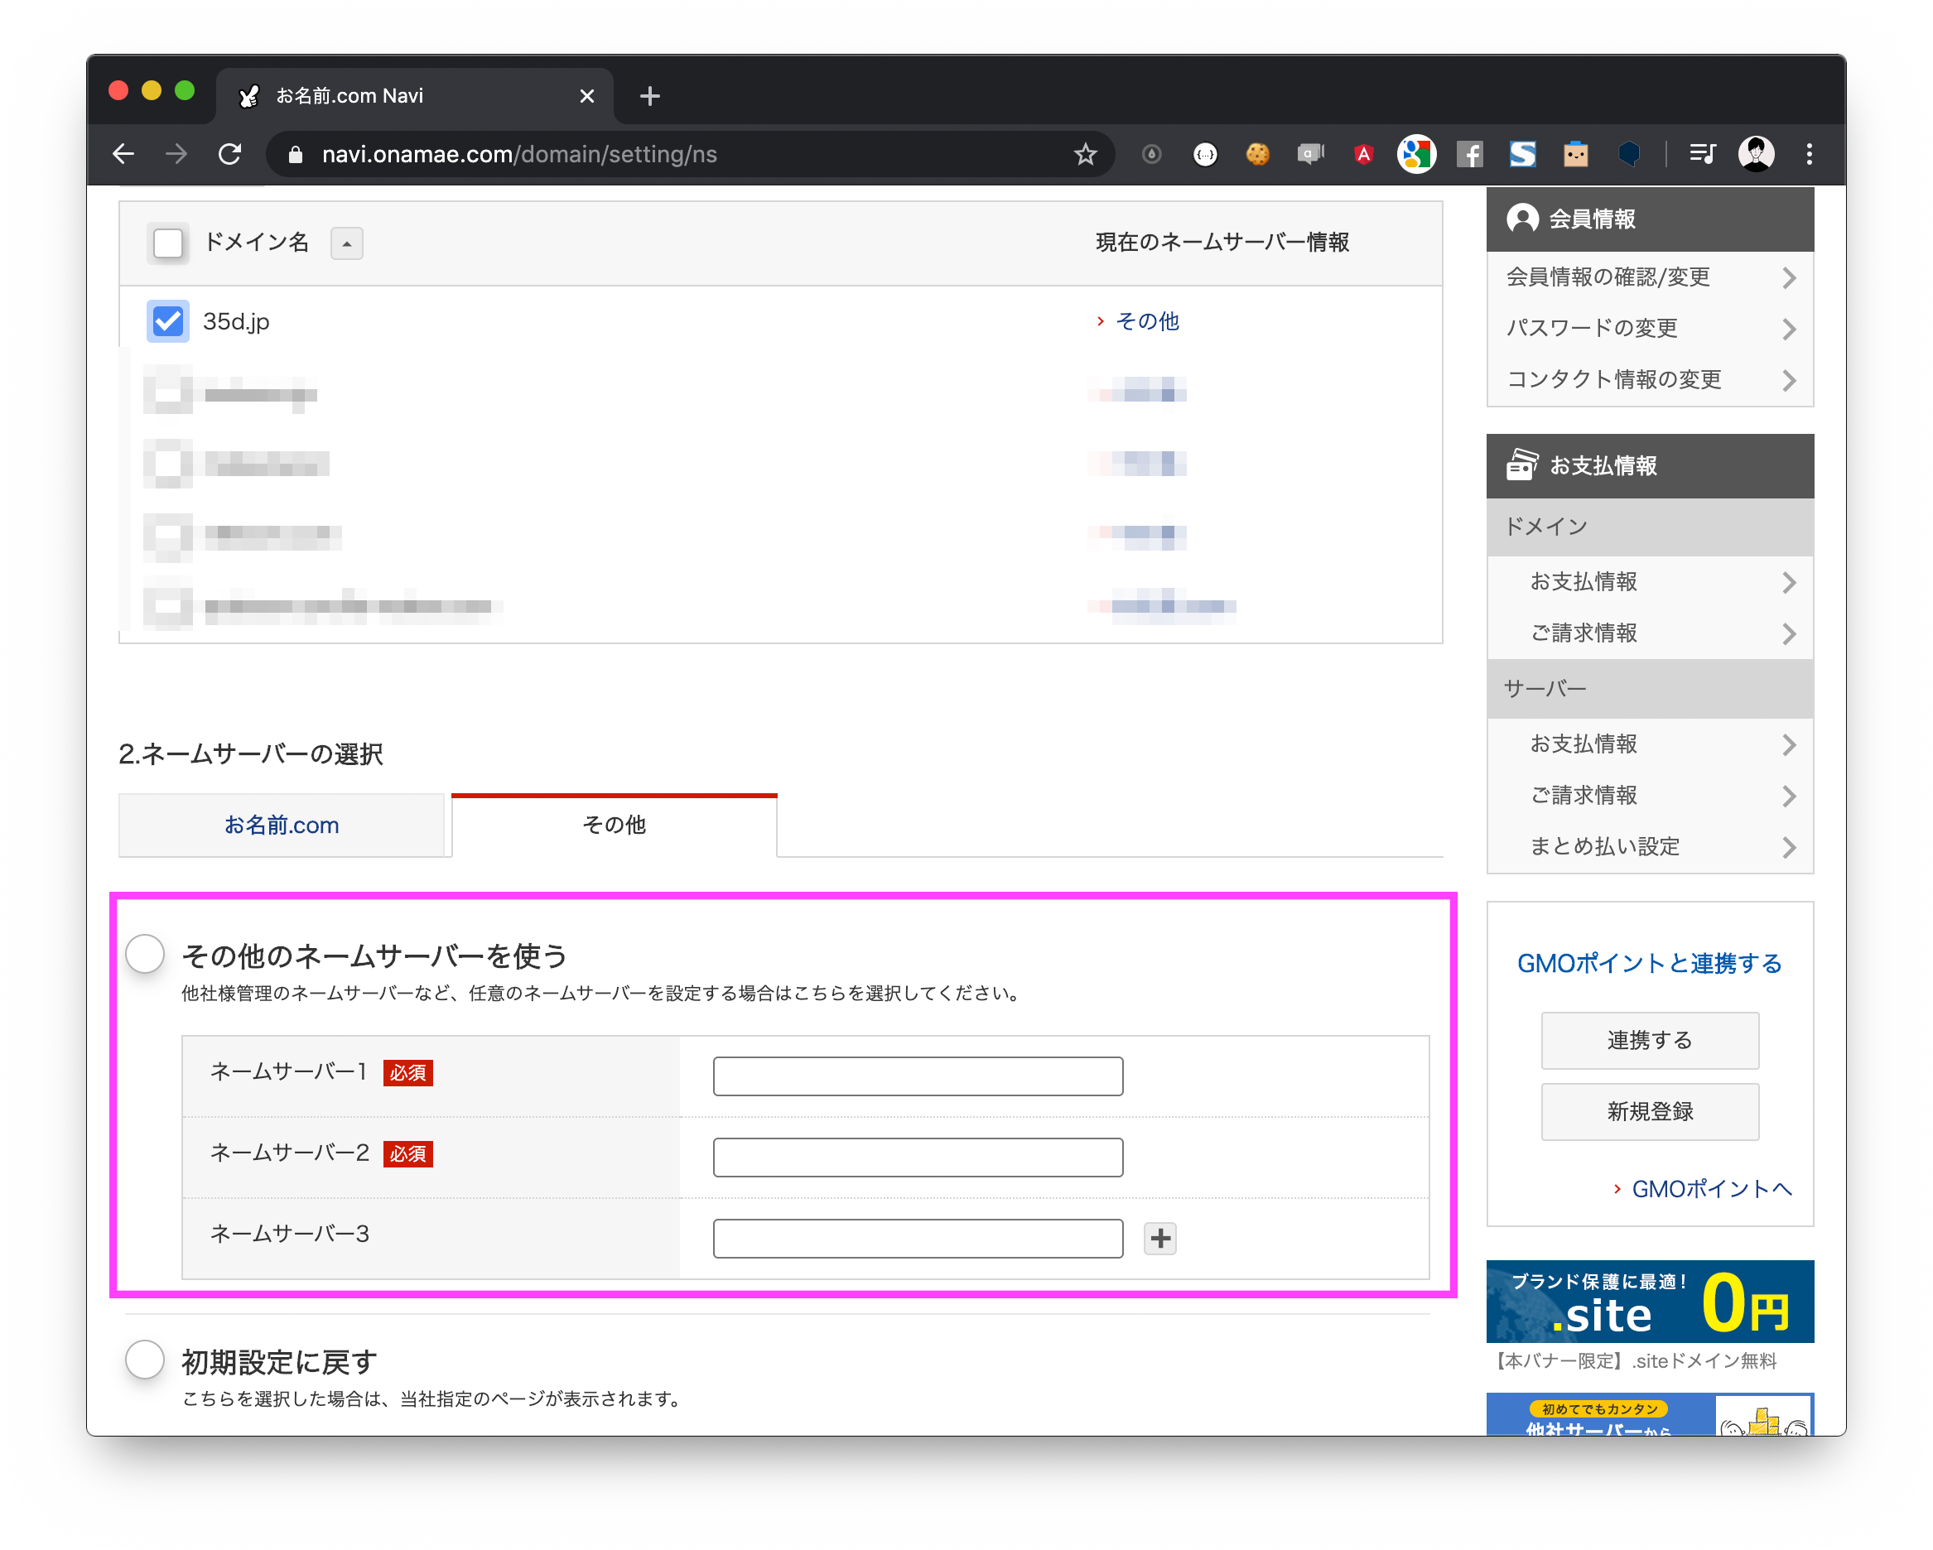Open パスワードの変更 sidebar entry
This screenshot has width=1933, height=1550.
pyautogui.click(x=1650, y=328)
